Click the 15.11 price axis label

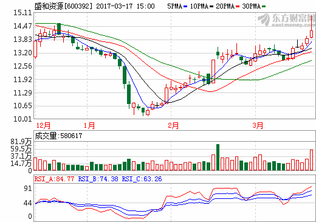point(22,13)
